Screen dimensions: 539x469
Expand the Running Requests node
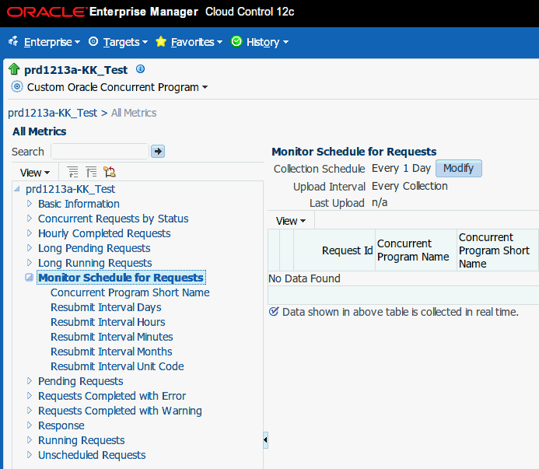click(x=30, y=439)
